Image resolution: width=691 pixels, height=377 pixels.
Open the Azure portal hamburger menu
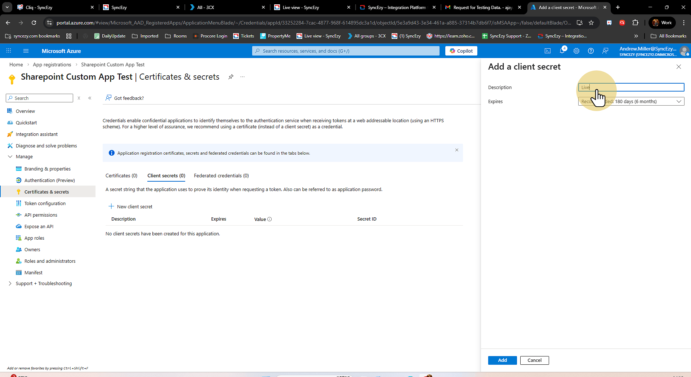pyautogui.click(x=26, y=51)
